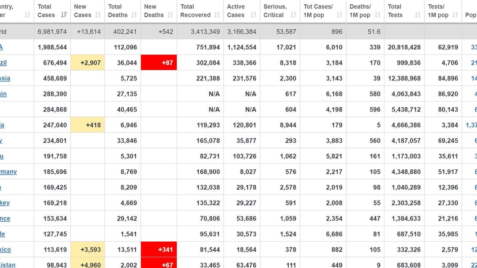This screenshot has height=268, width=477.
Task: Click the Turkey country link
Action: click(x=5, y=203)
